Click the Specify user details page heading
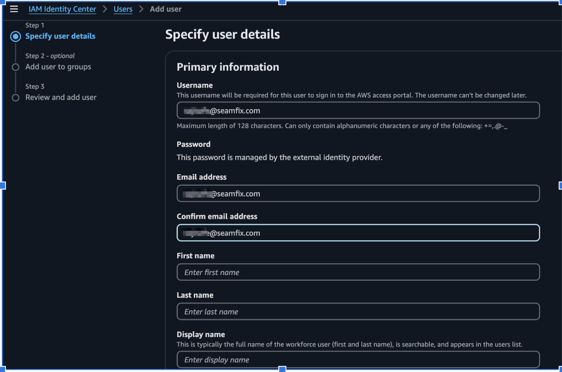This screenshot has height=372, width=562. tap(222, 34)
